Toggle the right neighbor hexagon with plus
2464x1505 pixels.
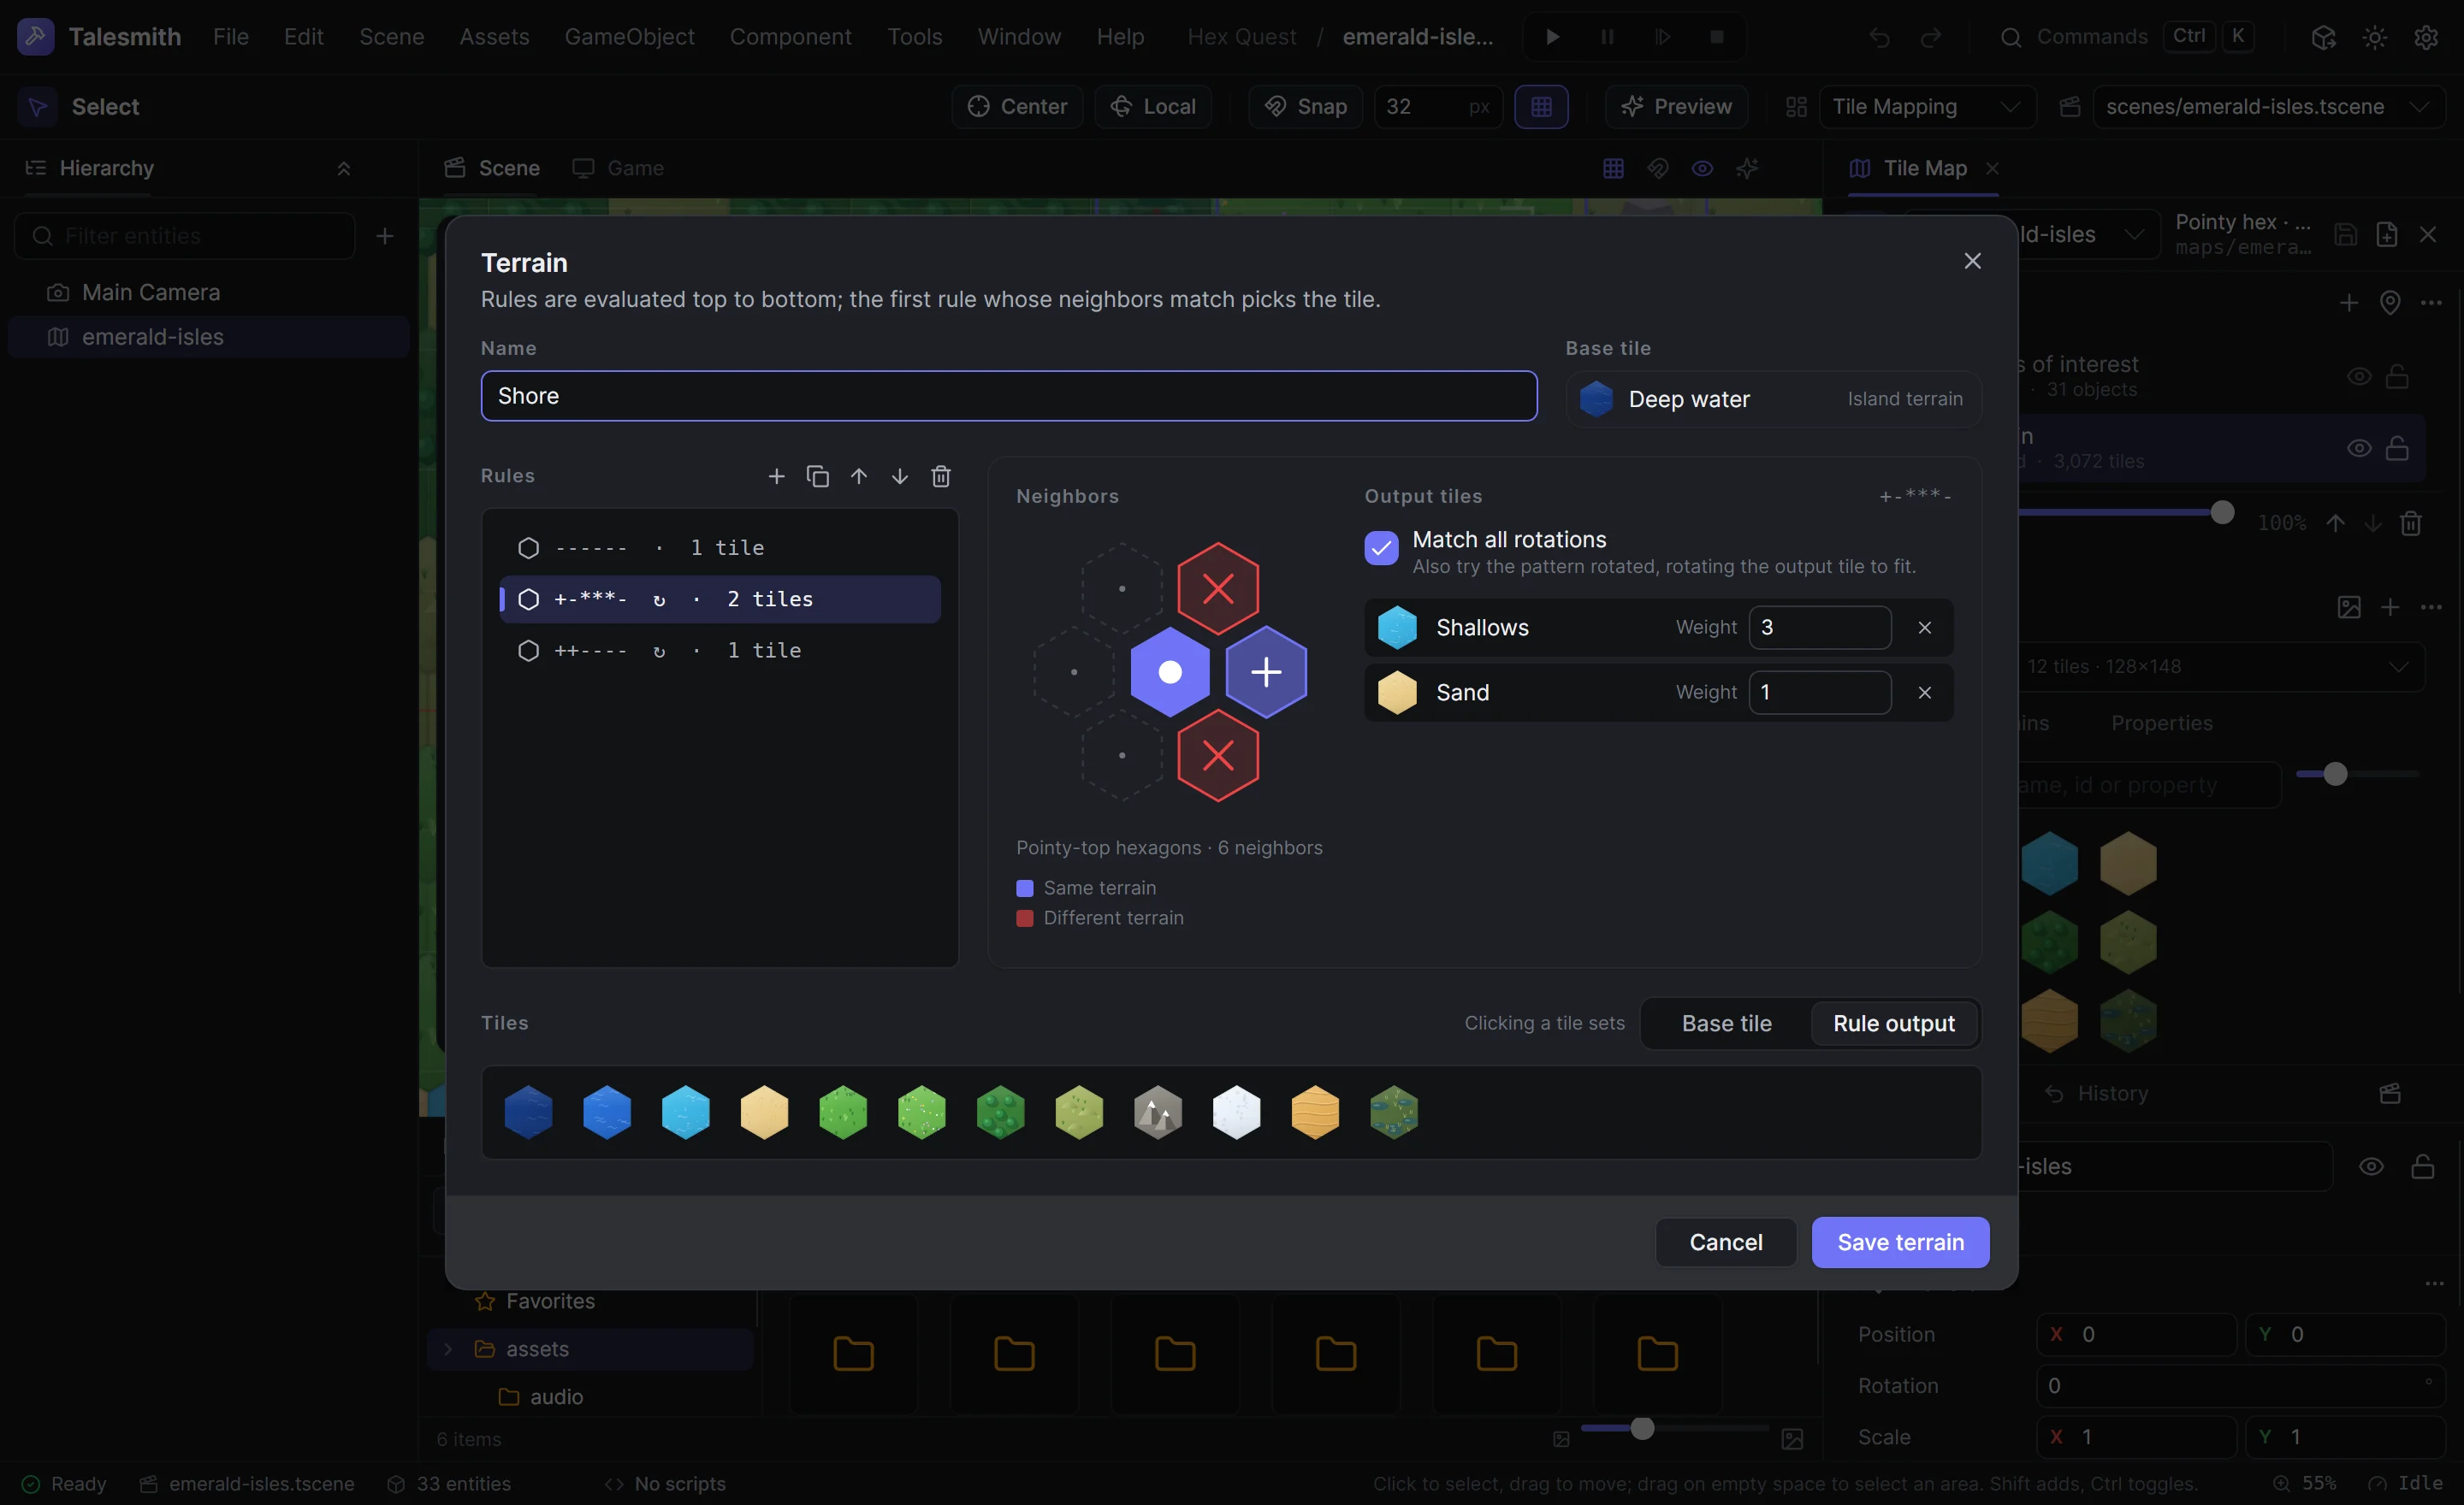pos(1266,671)
